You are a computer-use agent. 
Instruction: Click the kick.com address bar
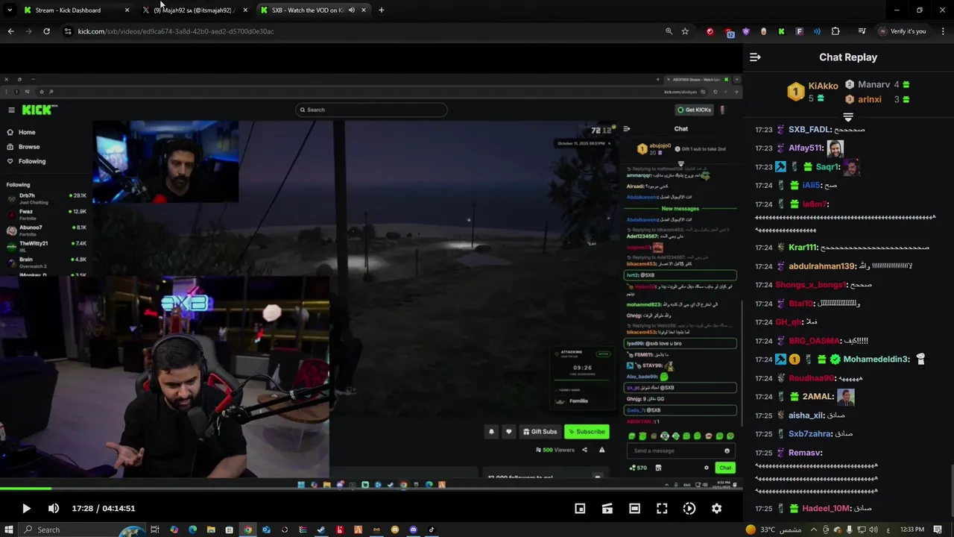[358, 31]
